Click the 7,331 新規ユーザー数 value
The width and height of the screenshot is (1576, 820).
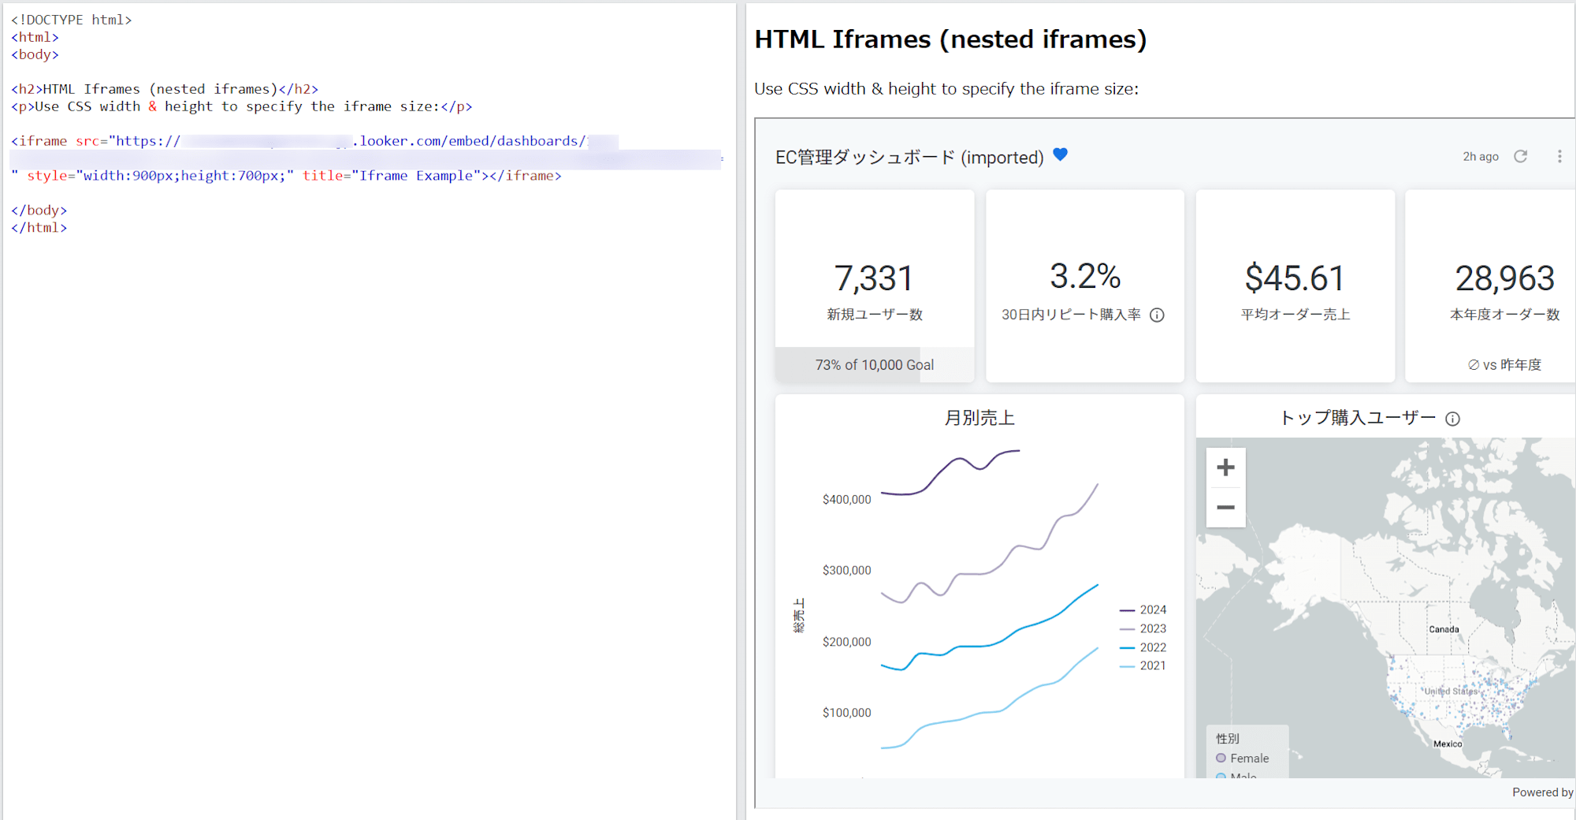[x=874, y=278]
